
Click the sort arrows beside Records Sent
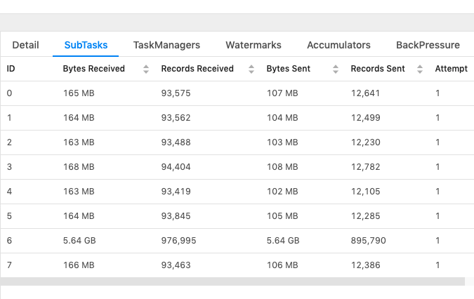coord(419,69)
